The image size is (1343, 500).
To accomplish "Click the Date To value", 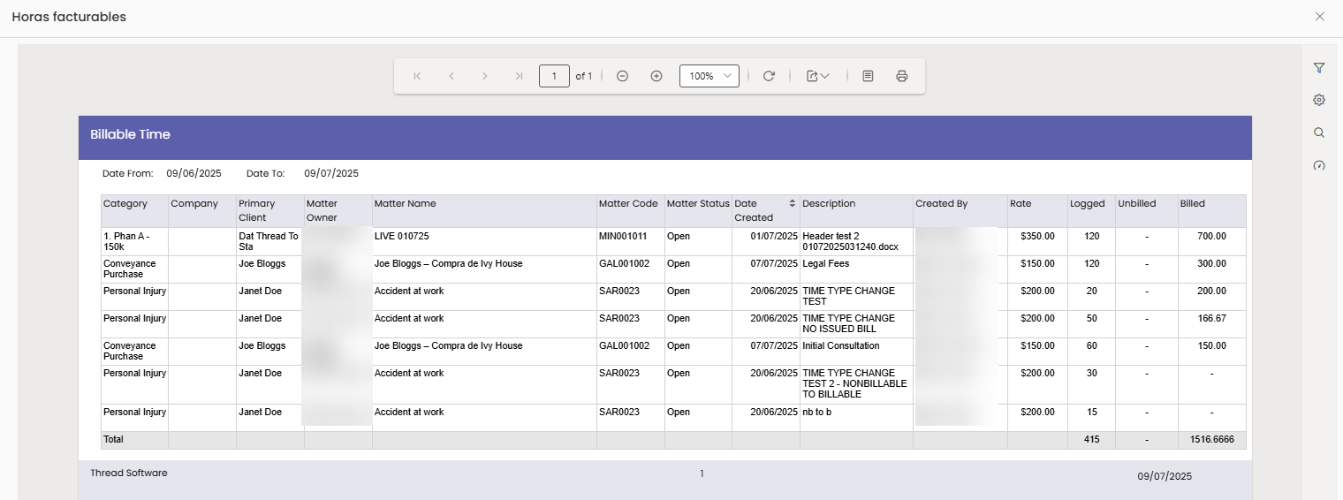I will (x=331, y=173).
